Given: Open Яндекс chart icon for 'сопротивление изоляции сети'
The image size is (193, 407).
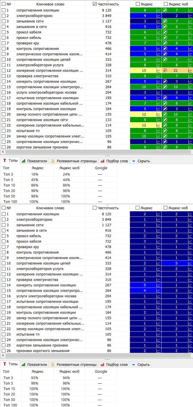Looking at the screenshot, I should (158, 120).
